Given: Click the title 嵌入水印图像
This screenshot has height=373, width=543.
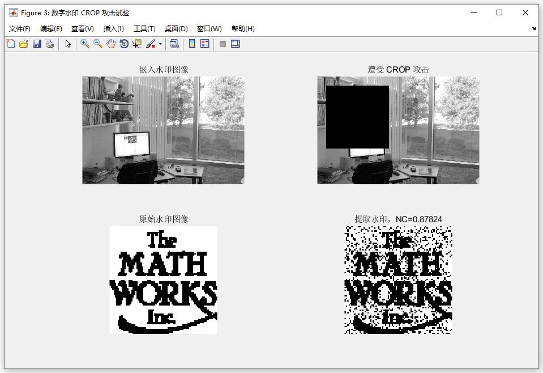Looking at the screenshot, I should click(164, 69).
